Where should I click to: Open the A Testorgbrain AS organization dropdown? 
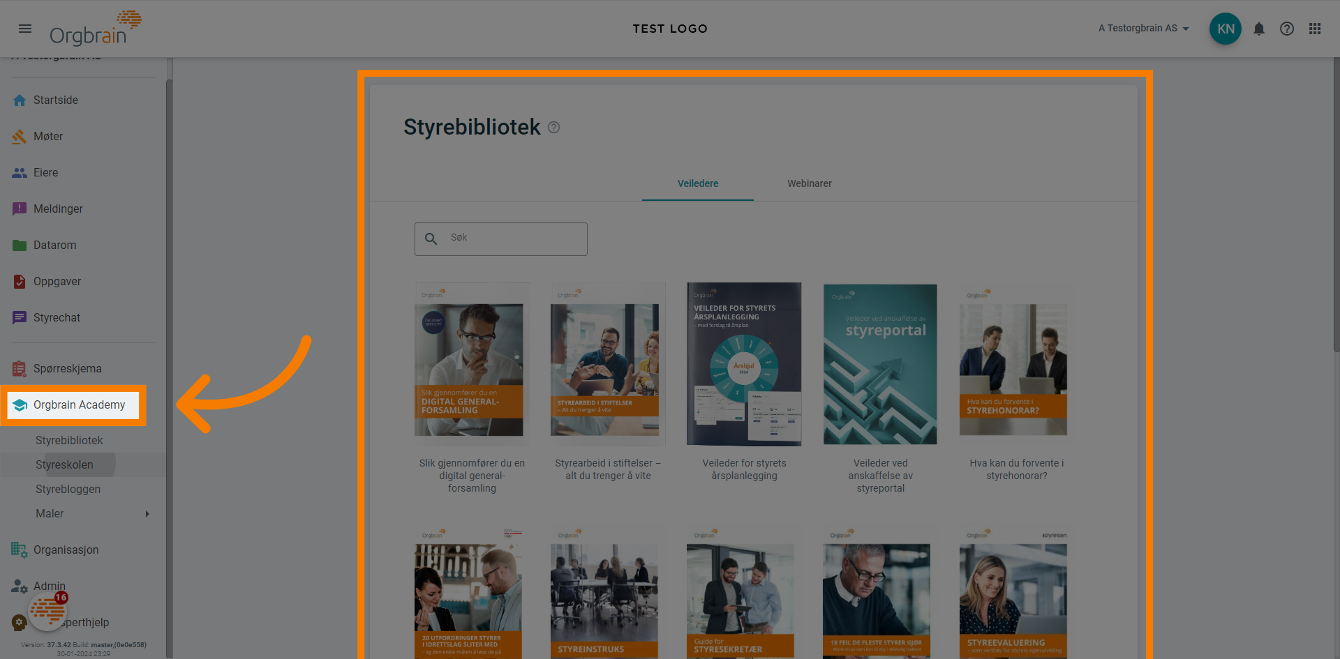tap(1142, 29)
